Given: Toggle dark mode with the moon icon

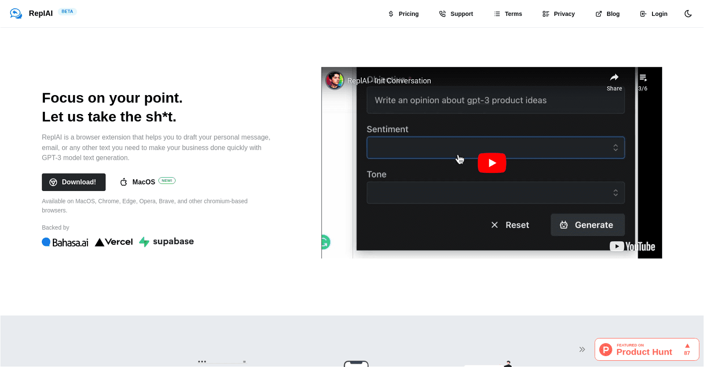Looking at the screenshot, I should click(688, 14).
